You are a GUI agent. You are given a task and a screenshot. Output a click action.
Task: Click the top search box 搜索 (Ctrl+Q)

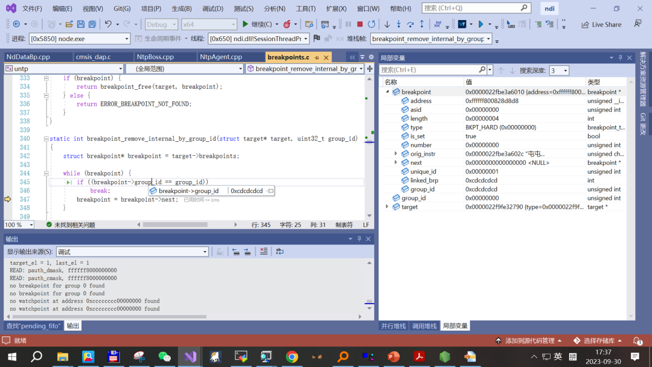point(476,8)
